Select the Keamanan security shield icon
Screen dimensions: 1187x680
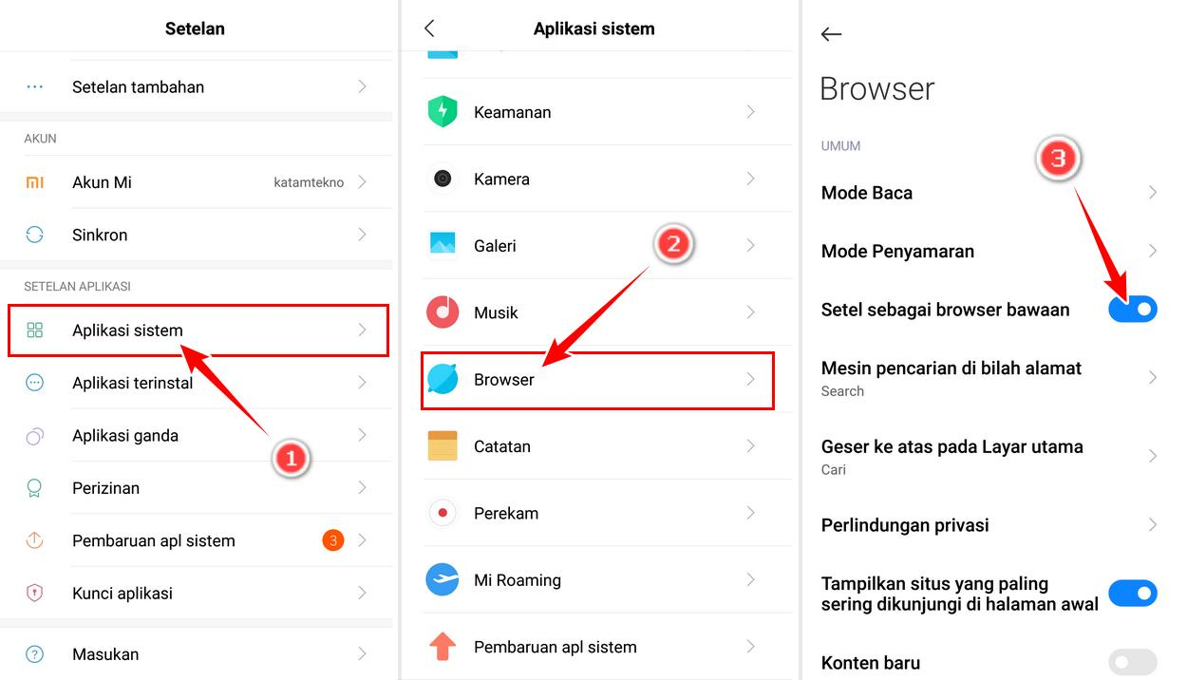pos(443,111)
